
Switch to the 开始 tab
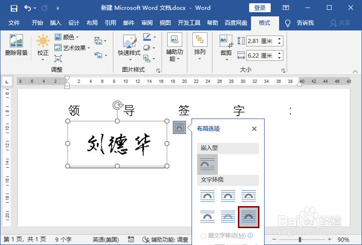37,23
